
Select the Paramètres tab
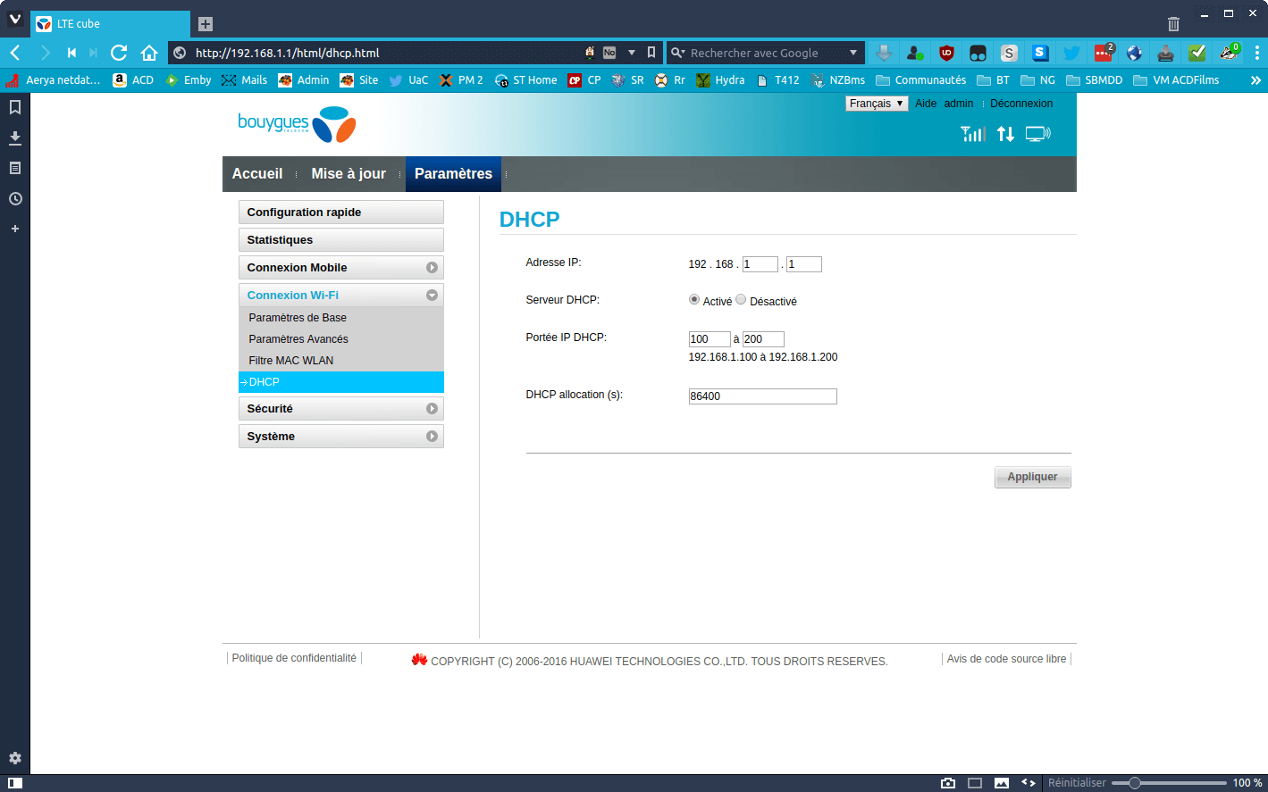[x=453, y=174]
